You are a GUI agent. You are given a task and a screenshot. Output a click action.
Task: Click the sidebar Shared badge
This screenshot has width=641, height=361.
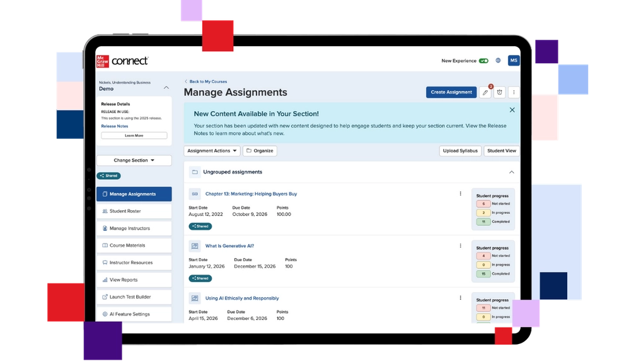[x=109, y=175]
